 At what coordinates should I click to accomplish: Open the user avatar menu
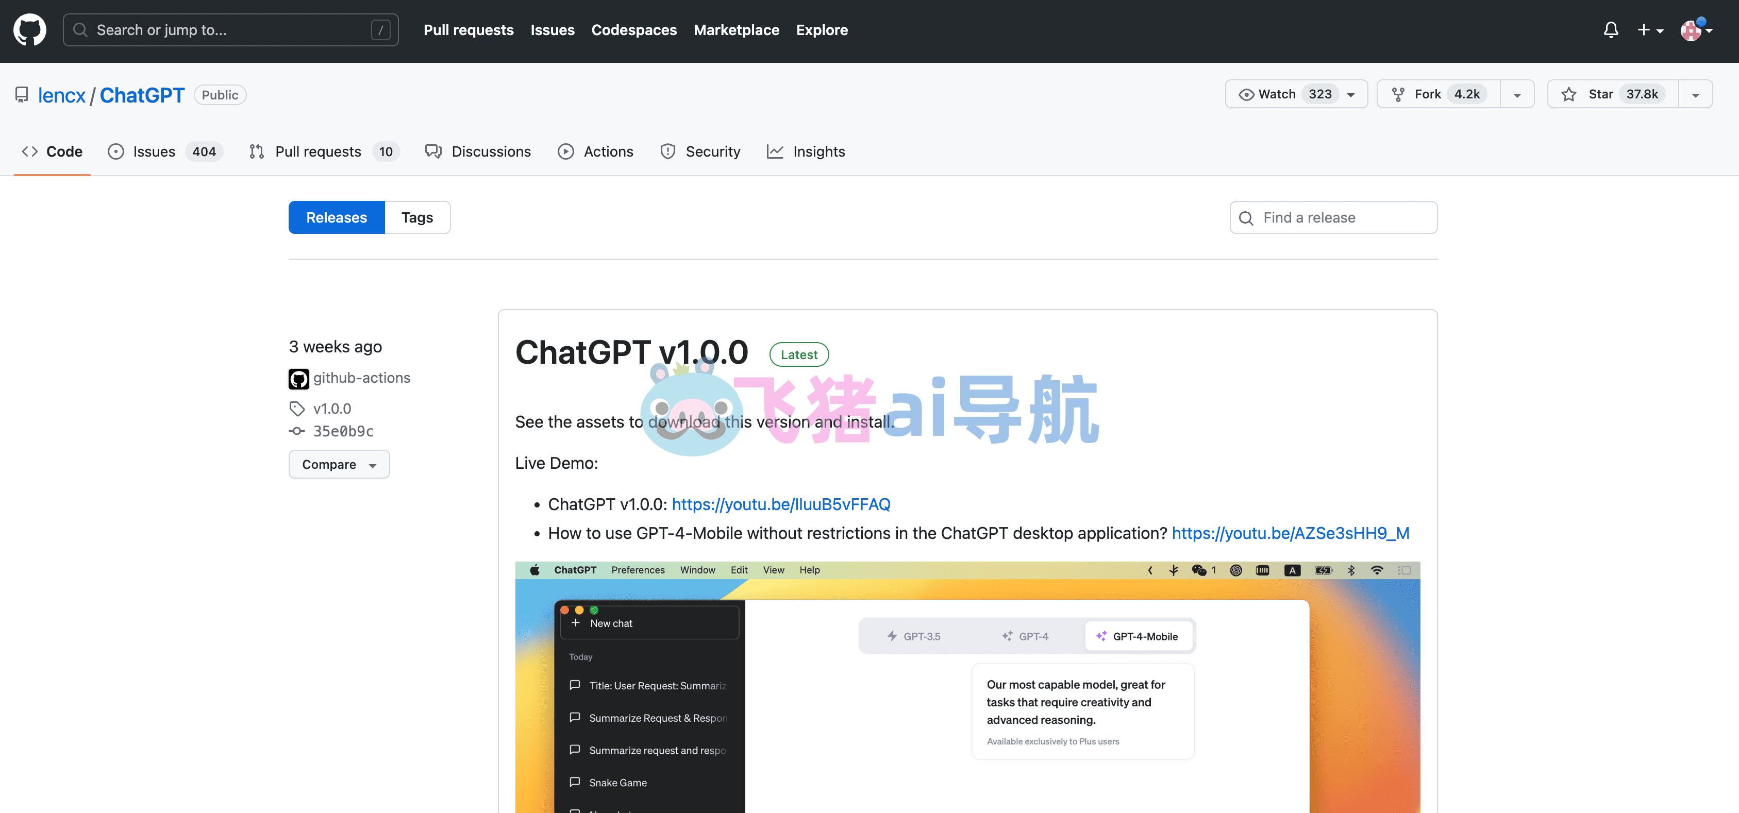(x=1696, y=30)
